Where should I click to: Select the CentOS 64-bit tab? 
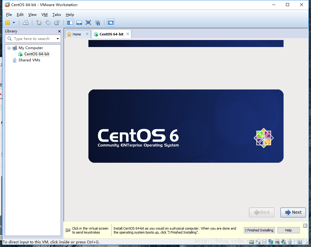pyautogui.click(x=112, y=34)
